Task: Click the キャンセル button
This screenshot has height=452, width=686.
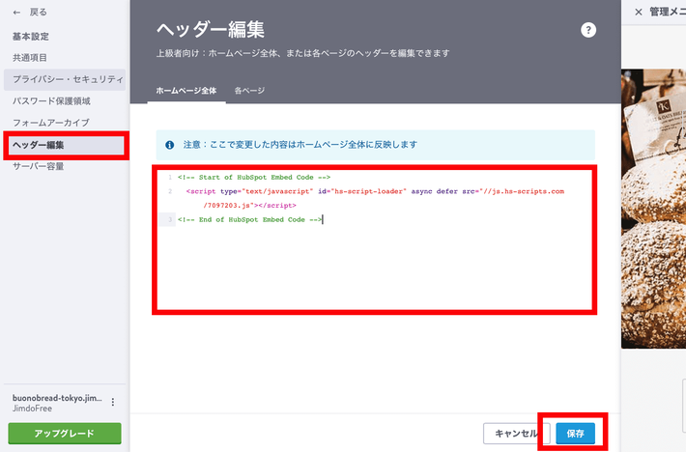Action: [516, 434]
